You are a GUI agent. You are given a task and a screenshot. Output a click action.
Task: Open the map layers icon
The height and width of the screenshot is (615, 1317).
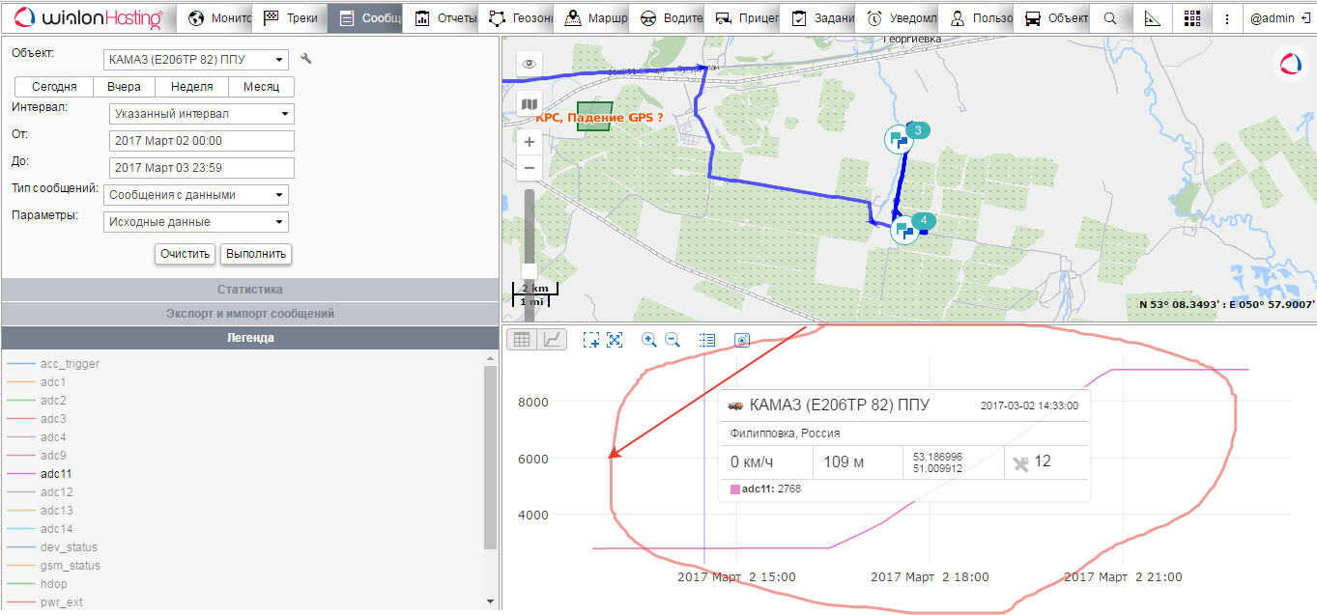pos(530,104)
